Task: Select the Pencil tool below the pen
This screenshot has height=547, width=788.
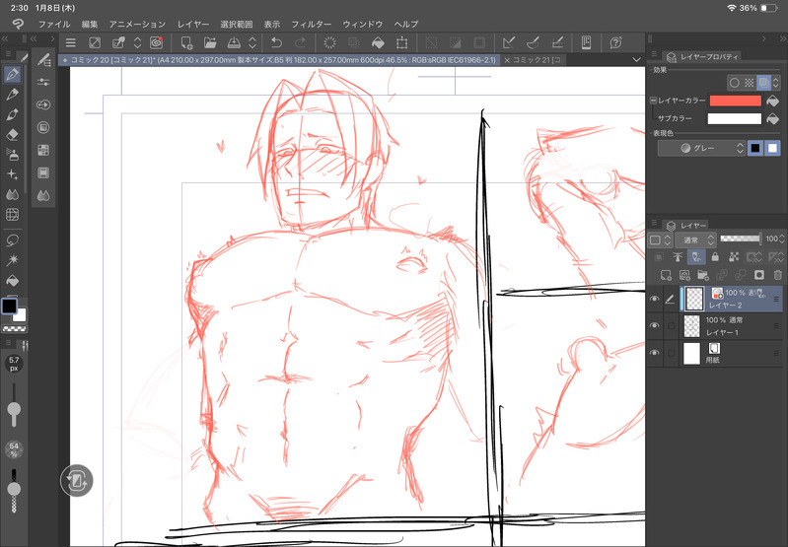Action: (13, 95)
